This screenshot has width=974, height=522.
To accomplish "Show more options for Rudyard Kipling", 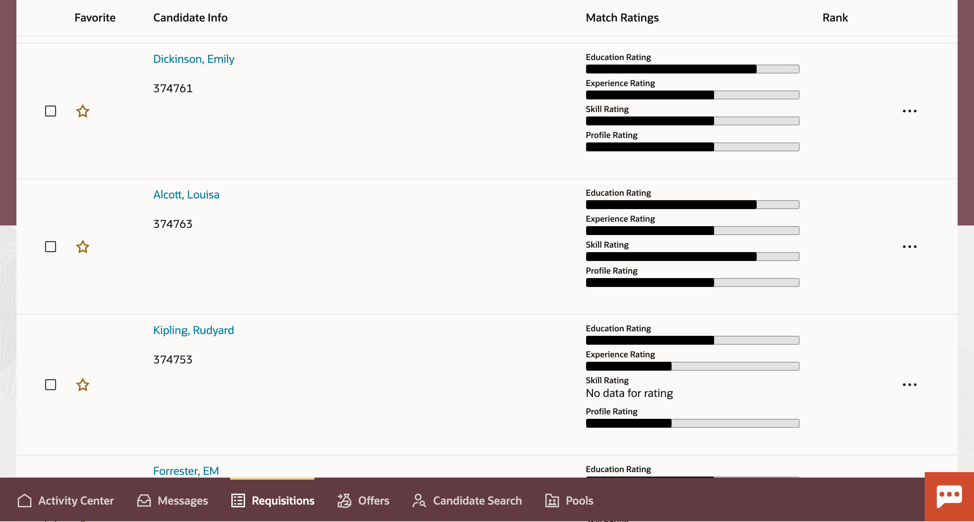I will pos(909,385).
